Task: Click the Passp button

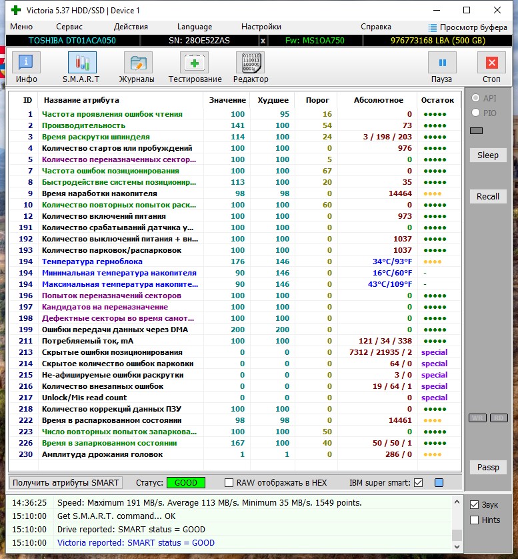Action: (488, 468)
